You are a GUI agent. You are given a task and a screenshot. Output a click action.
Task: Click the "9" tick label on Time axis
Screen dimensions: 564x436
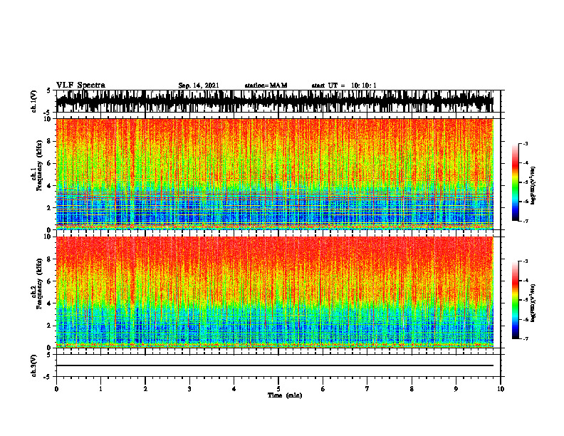coord(456,389)
